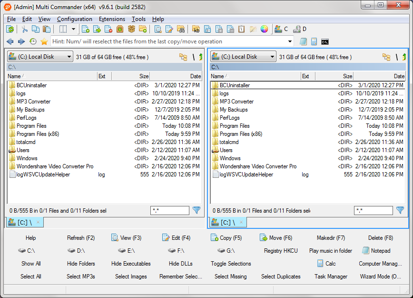Click Toggle Selections button
Image resolution: width=413 pixels, height=298 pixels.
231,263
